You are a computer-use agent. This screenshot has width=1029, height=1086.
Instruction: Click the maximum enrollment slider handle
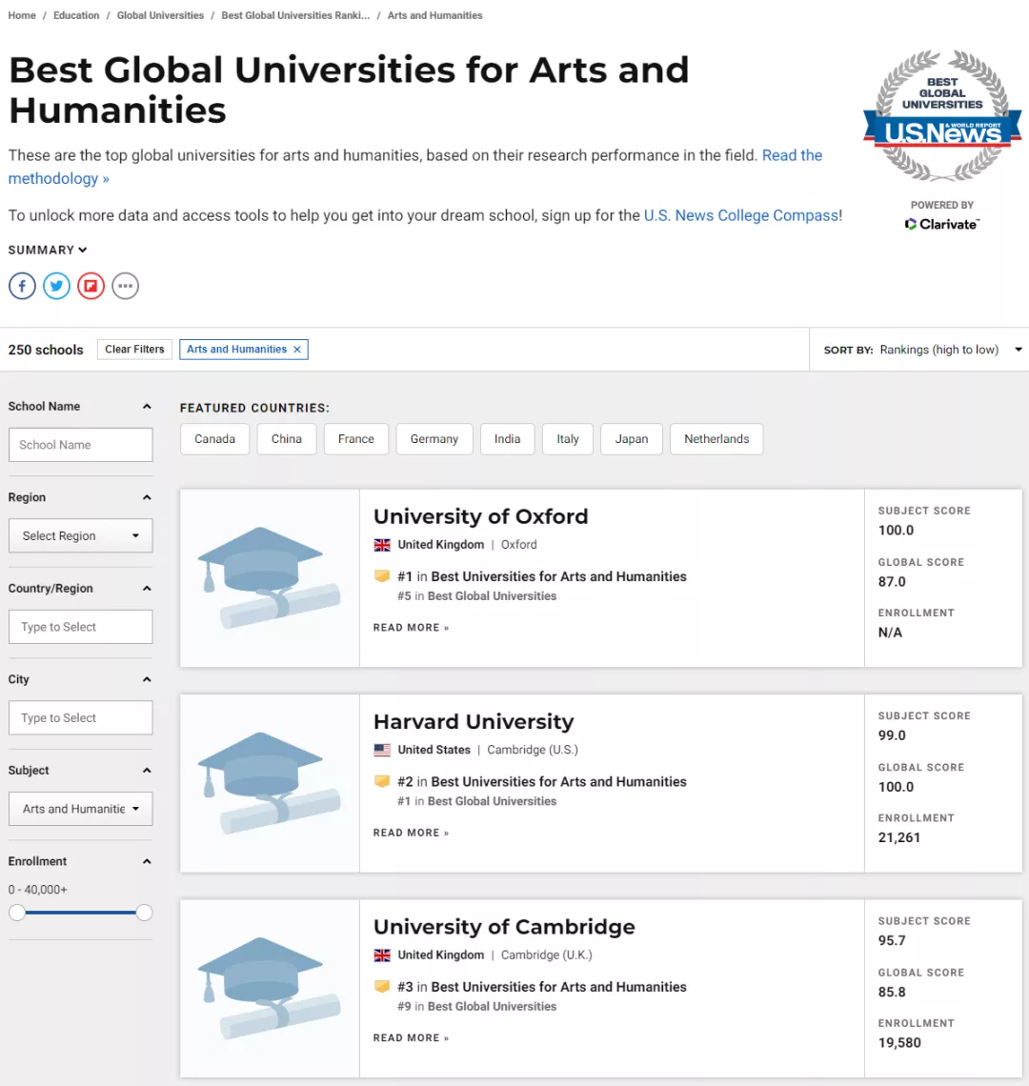144,913
